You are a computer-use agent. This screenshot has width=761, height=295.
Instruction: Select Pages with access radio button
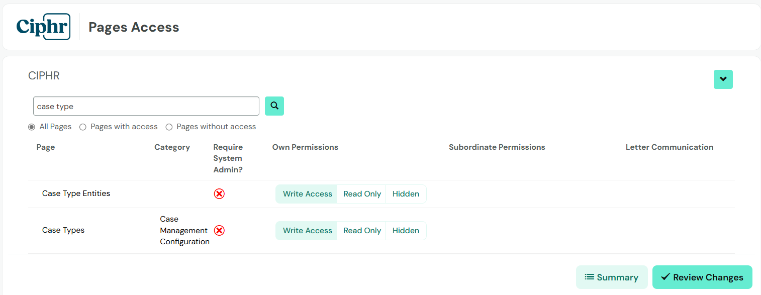pos(83,127)
